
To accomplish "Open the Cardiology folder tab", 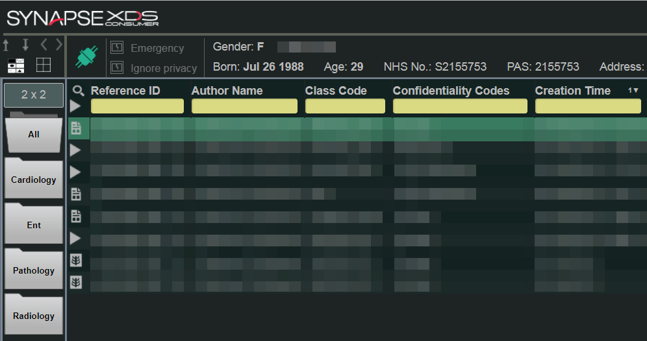I will [34, 180].
